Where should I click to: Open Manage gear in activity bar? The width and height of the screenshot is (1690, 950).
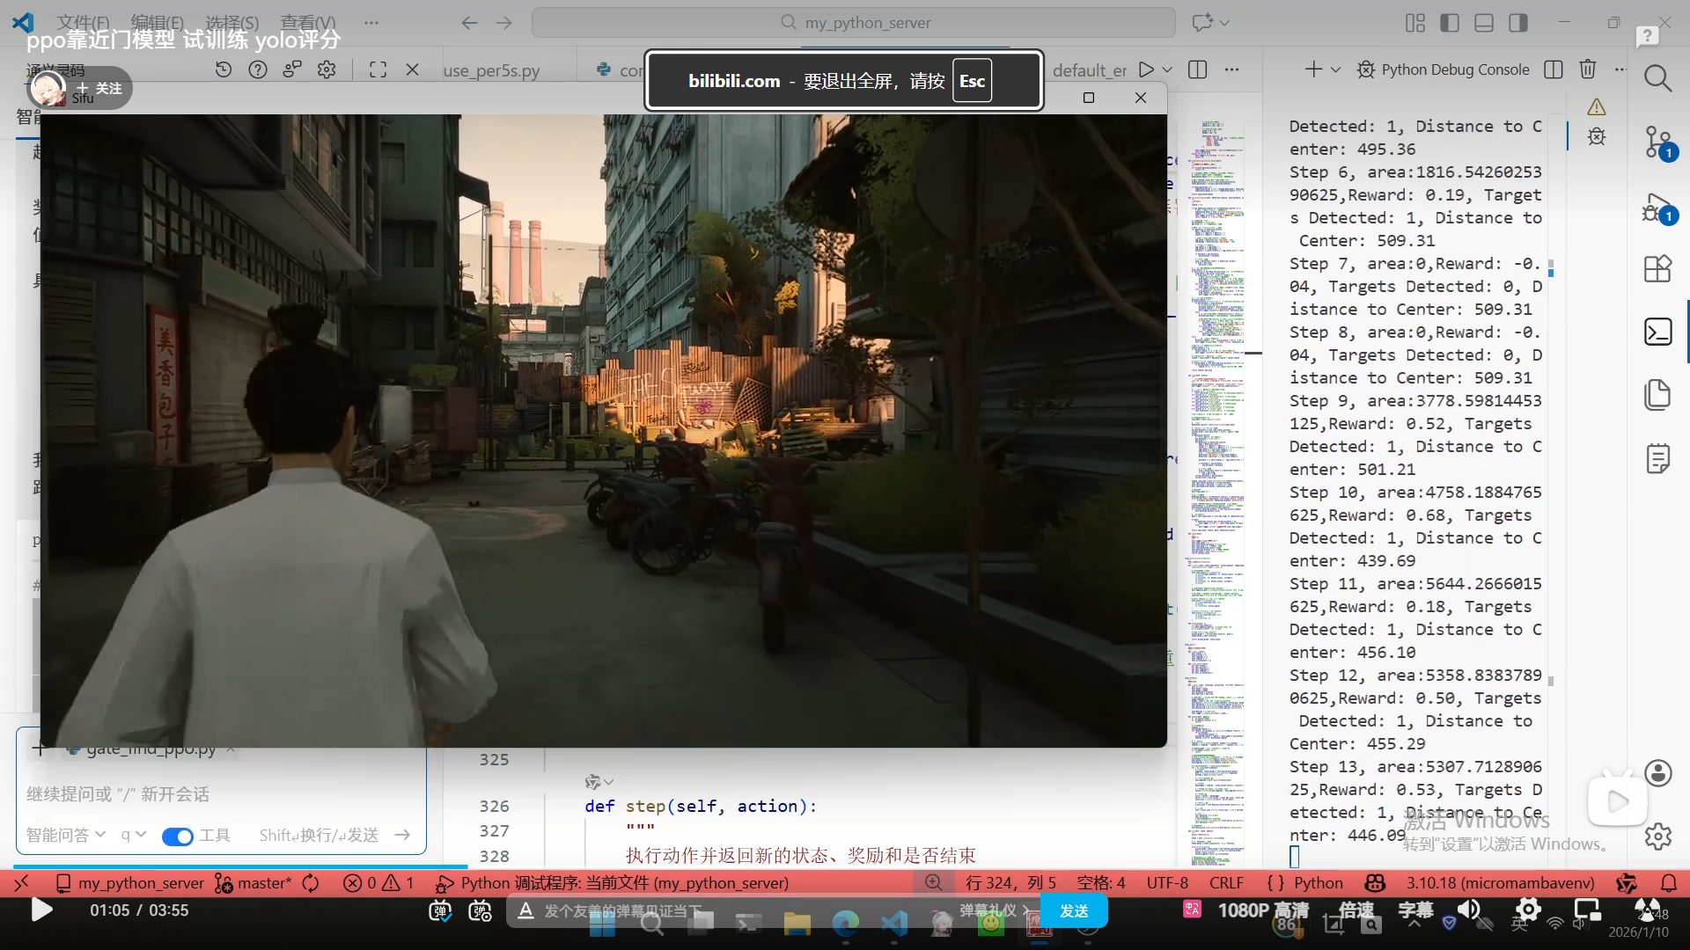[x=1657, y=836]
